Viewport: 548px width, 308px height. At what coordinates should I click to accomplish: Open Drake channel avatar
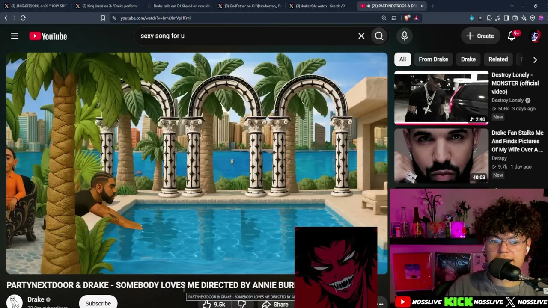[x=15, y=302]
